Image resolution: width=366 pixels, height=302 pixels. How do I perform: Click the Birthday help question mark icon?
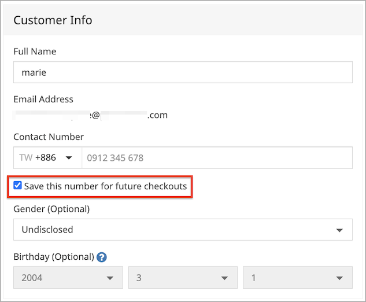(x=102, y=257)
